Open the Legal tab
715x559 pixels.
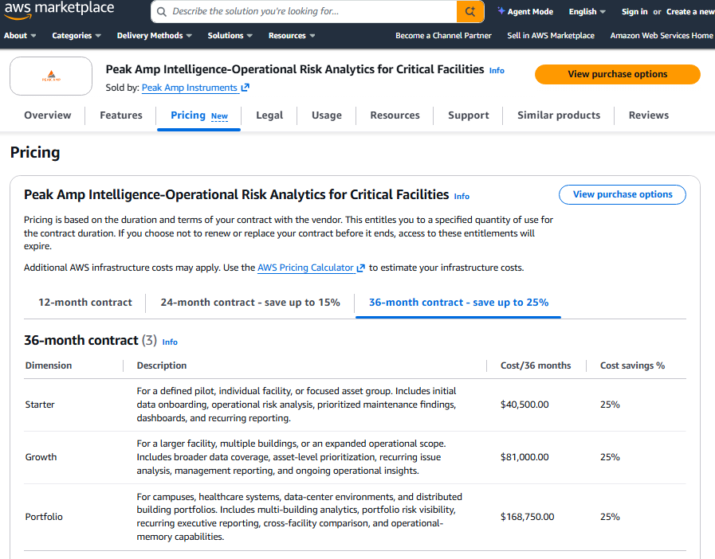coord(269,115)
